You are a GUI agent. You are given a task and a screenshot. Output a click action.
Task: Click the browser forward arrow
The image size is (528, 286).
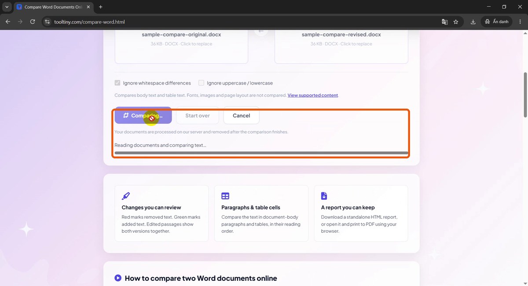[x=20, y=22]
